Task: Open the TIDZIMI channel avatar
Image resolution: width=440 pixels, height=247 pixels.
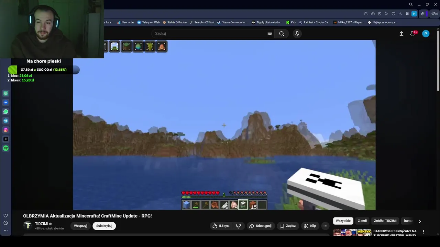Action: click(x=27, y=225)
